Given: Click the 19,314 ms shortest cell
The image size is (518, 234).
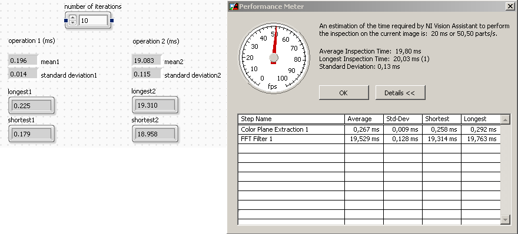Looking at the screenshot, I should click(441, 139).
